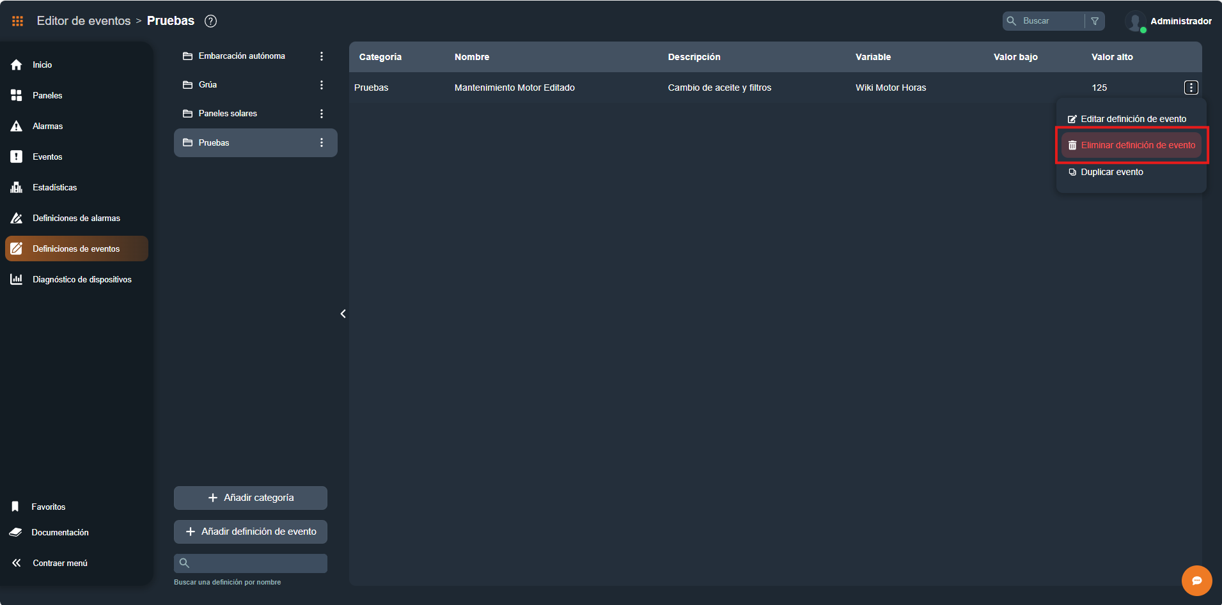Open options menu for Embarcación autónoma
The width and height of the screenshot is (1222, 605).
click(x=322, y=56)
